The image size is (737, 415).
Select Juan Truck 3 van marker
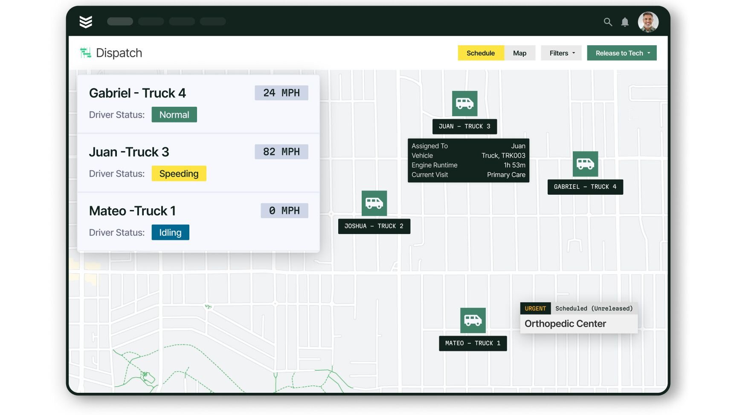pyautogui.click(x=464, y=103)
